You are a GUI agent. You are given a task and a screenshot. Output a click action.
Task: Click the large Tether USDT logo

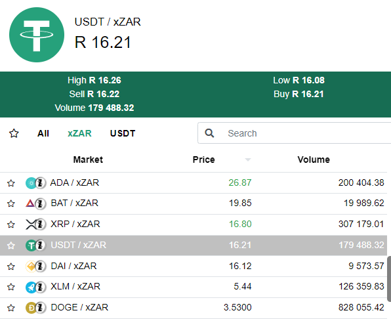click(37, 35)
